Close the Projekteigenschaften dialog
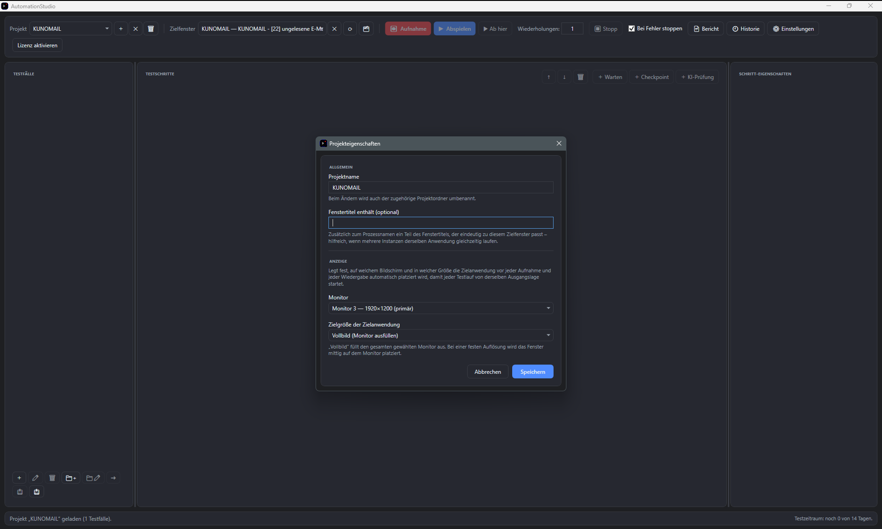Viewport: 882px width, 529px height. click(x=559, y=143)
